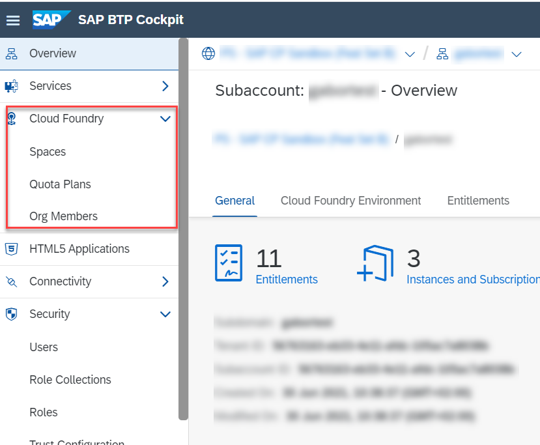Screen dimensions: 540x445
Task: Click the Entitlements checklist icon
Action: coord(229,263)
